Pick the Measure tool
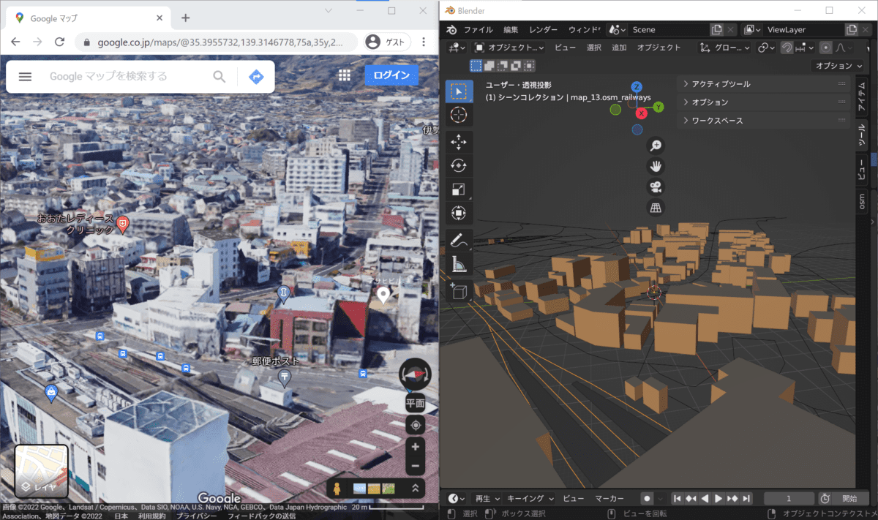 (459, 263)
